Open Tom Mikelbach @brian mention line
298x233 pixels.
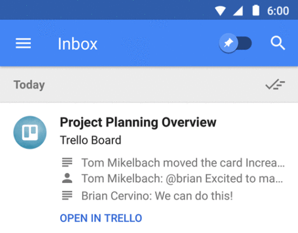click(x=182, y=179)
